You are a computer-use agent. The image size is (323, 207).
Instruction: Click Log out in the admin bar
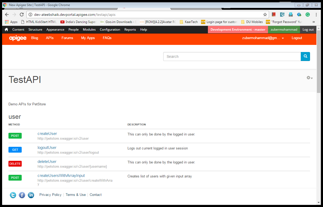point(308,30)
